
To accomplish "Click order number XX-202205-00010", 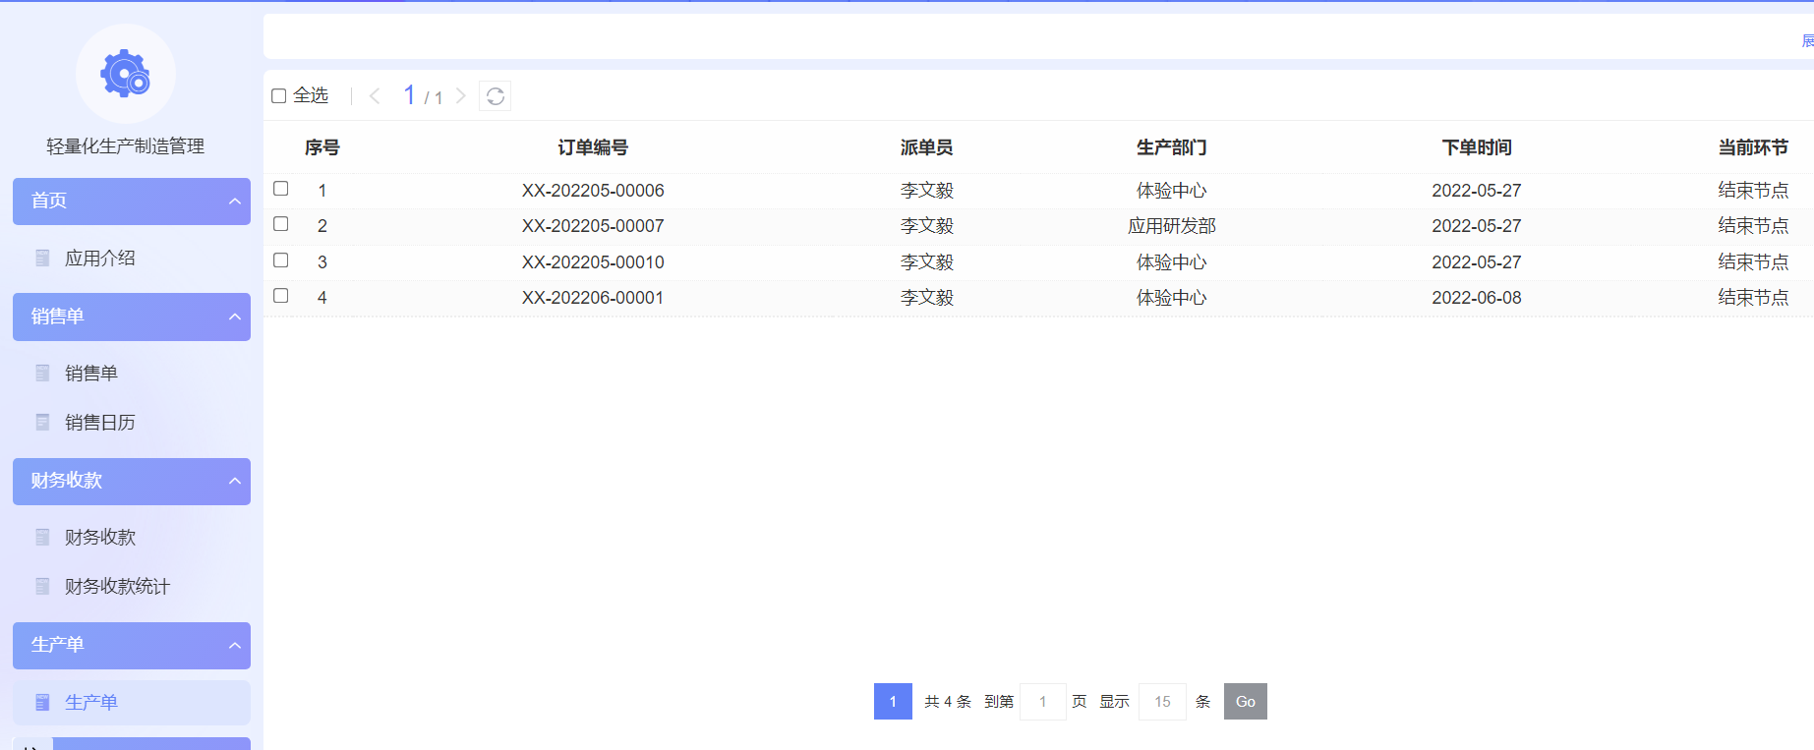I will point(593,262).
